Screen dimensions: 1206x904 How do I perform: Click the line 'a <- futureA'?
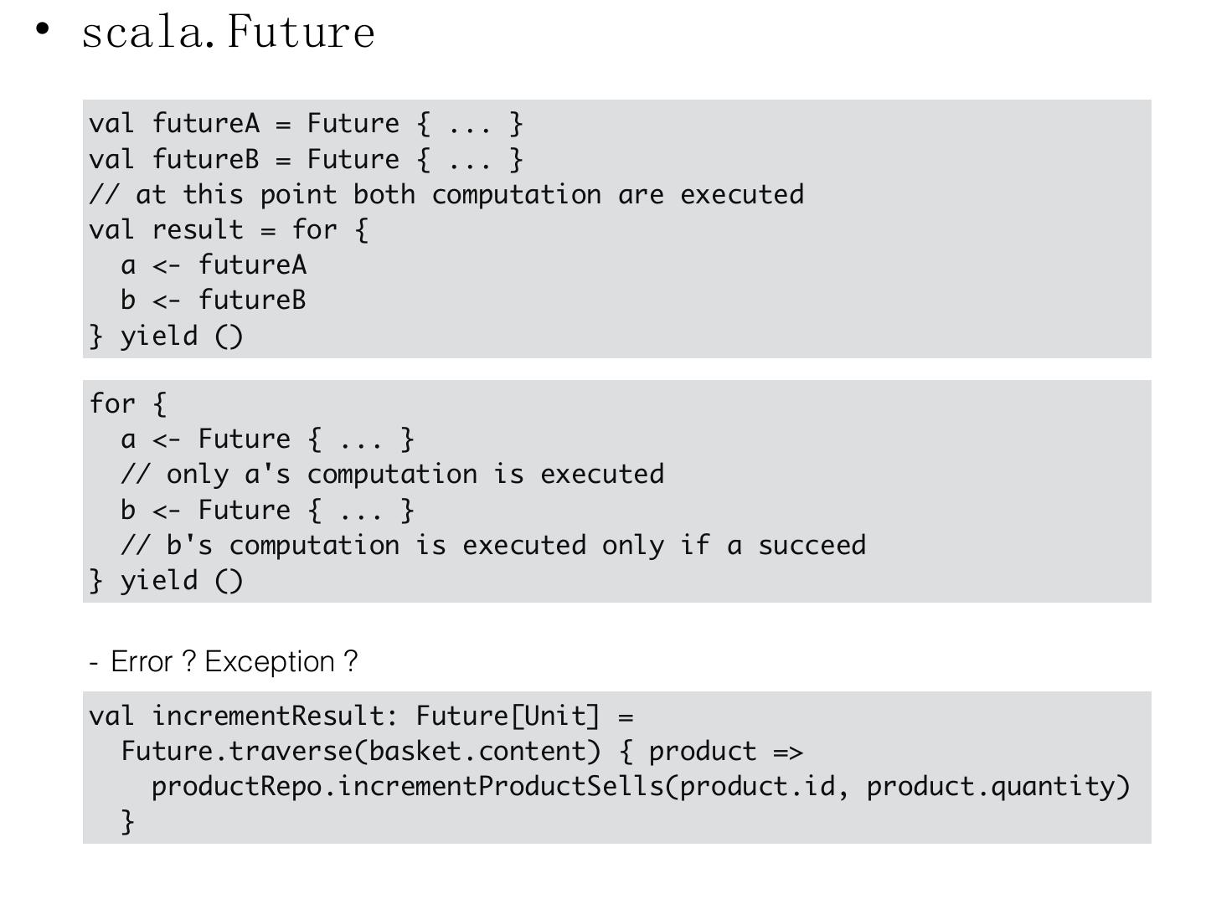pos(214,265)
